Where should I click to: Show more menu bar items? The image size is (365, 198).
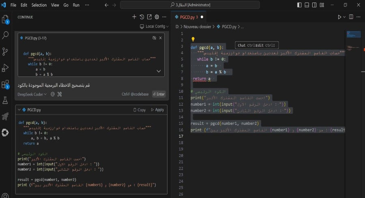click(x=87, y=5)
